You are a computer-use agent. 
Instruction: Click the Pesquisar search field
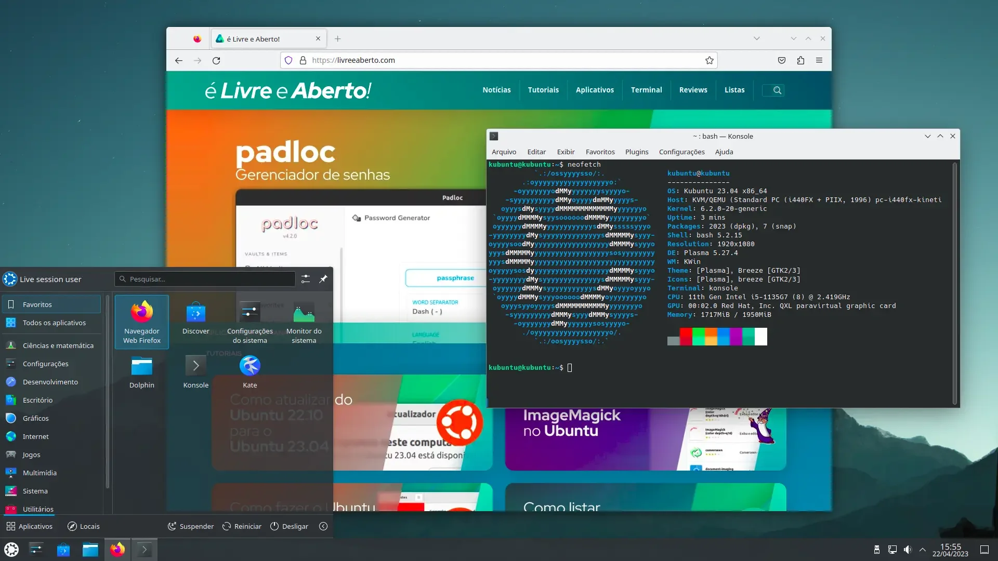tap(205, 279)
